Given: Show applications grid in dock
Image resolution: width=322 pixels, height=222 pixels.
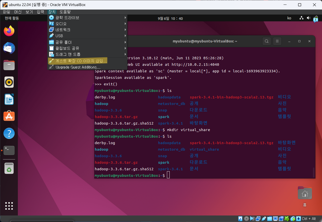Looking at the screenshot, I should (9, 206).
